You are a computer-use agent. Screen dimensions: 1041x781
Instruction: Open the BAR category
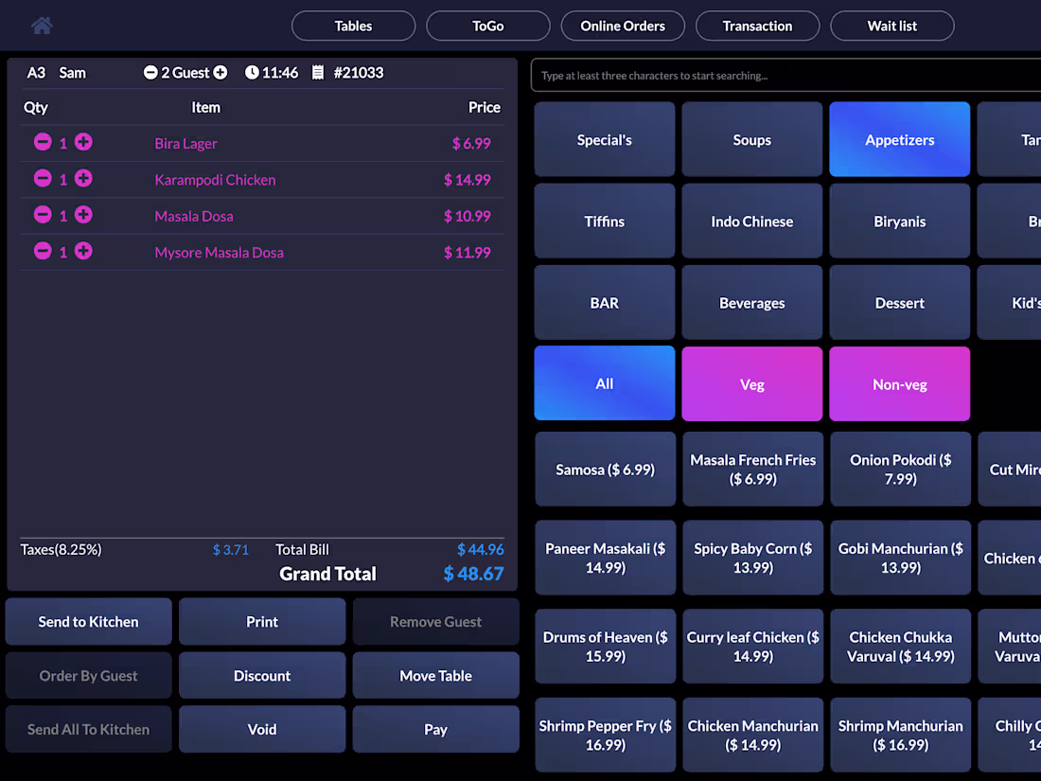click(604, 303)
